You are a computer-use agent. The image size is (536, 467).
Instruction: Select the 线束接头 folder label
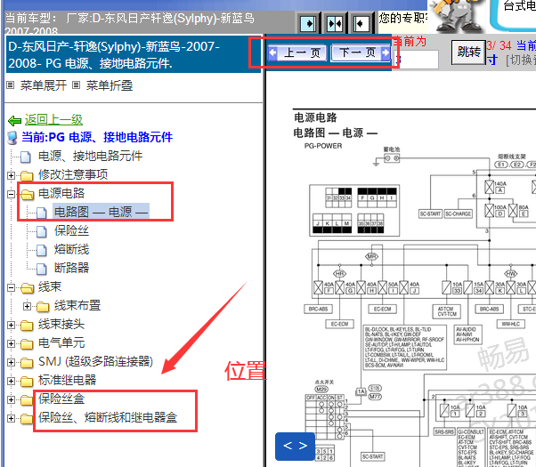point(61,324)
